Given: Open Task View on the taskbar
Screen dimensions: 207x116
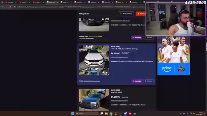Looking at the screenshot, I should [102, 113].
